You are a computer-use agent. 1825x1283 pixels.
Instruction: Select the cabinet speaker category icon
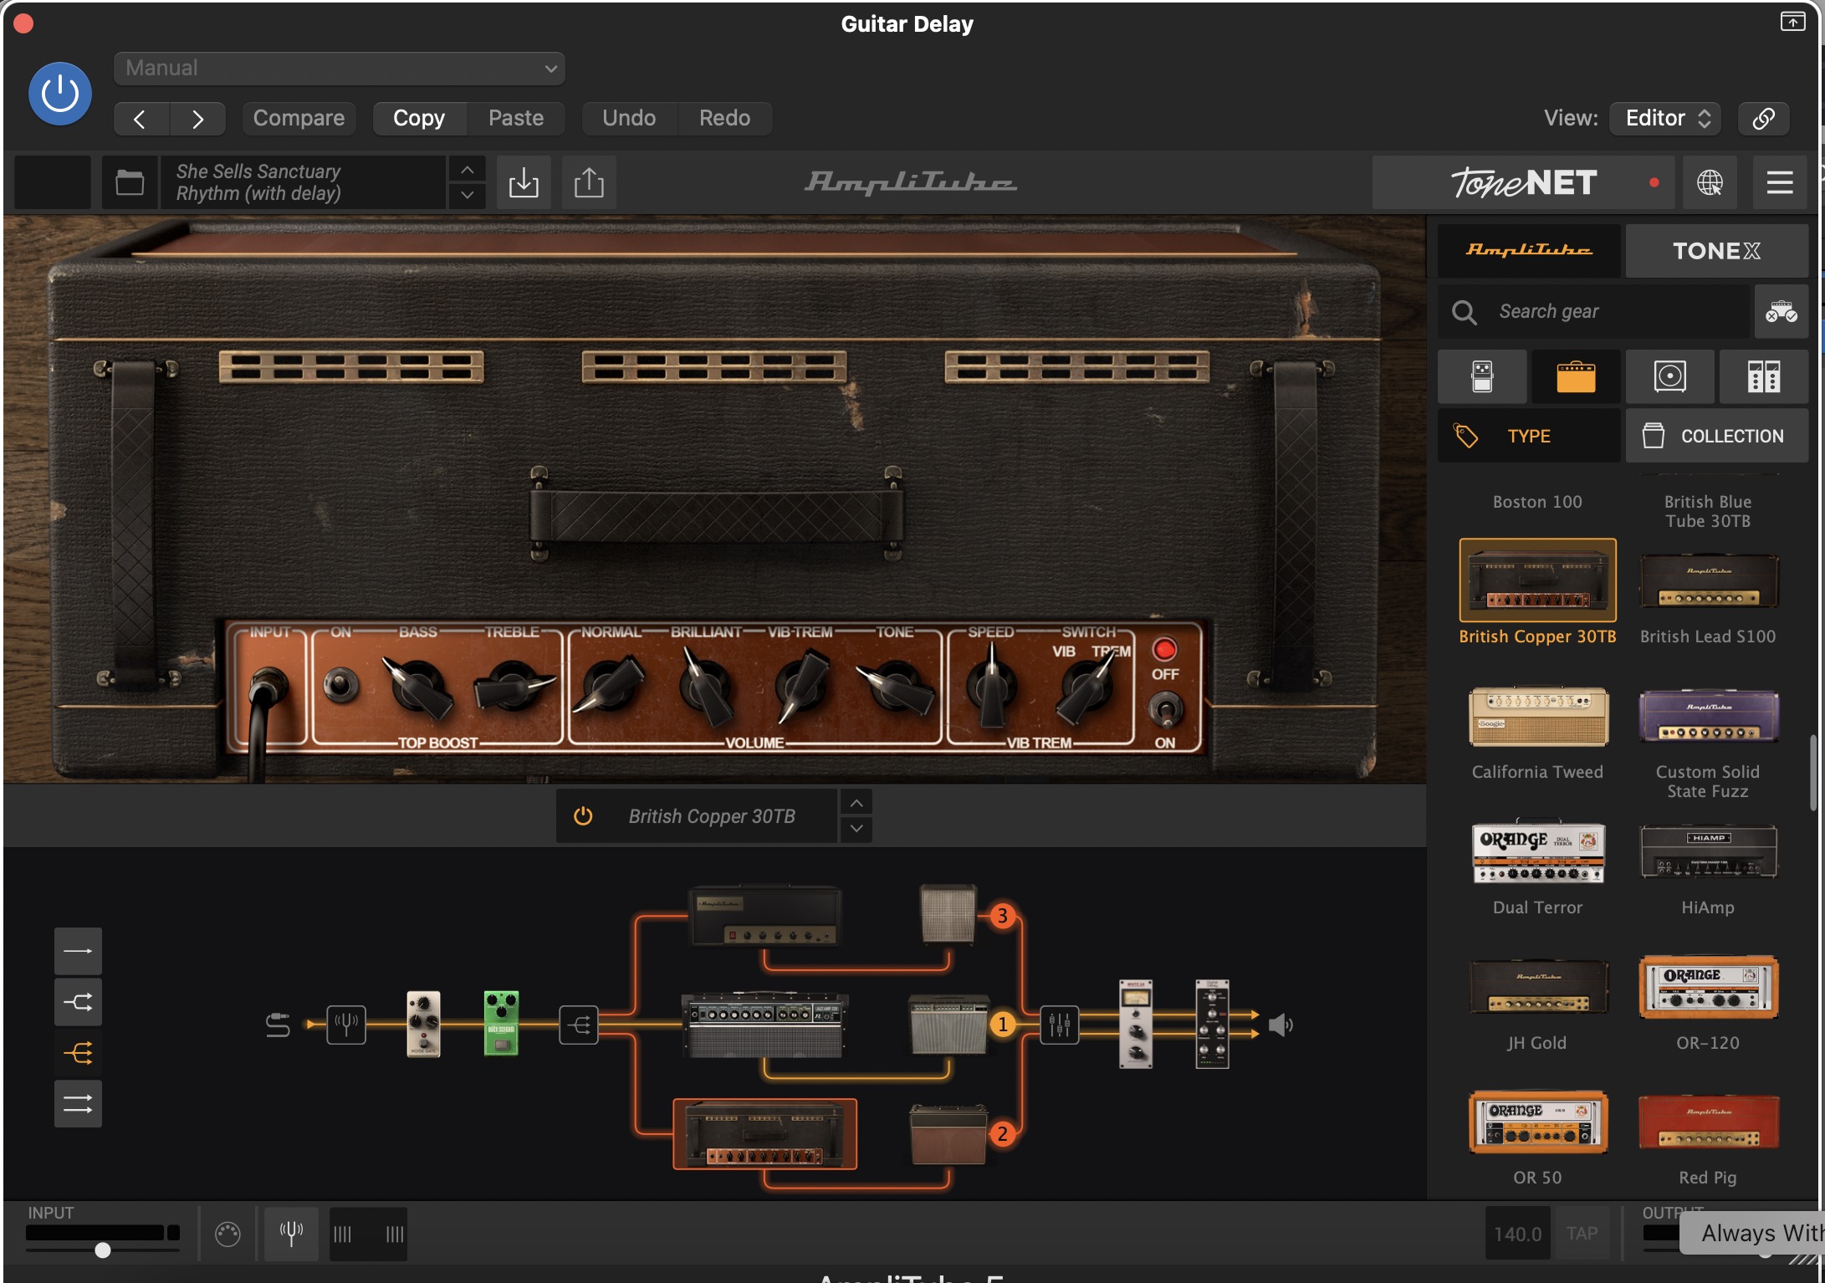(x=1669, y=376)
